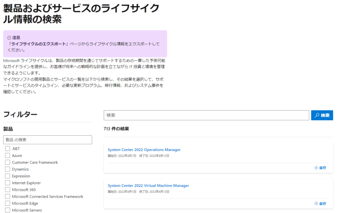Toggle the Internet Explorer checkbox
The width and height of the screenshot is (338, 213).
click(8, 183)
